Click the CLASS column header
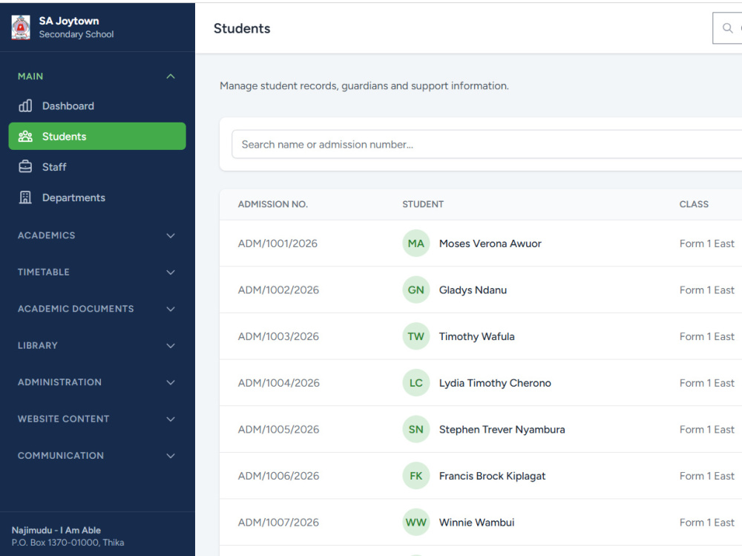The height and width of the screenshot is (556, 742). [694, 204]
